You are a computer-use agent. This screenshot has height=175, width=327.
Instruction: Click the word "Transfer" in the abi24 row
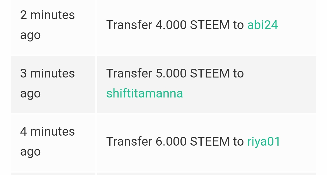129,25
